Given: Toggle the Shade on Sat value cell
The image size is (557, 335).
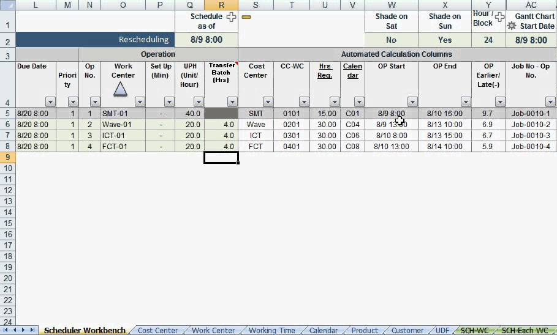Looking at the screenshot, I should [391, 40].
